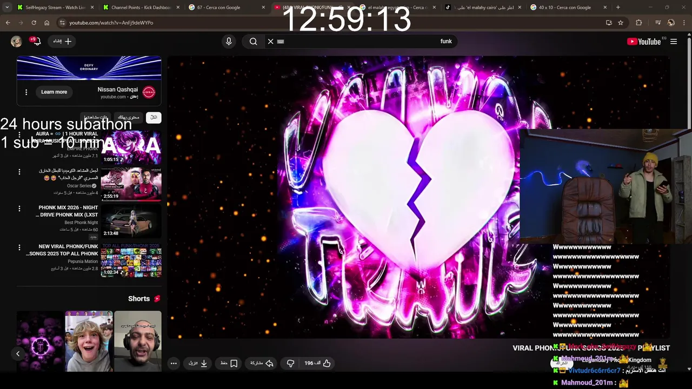Switch to 40 x 10 Google tab
Screen dimensions: 692x389
tap(568, 8)
